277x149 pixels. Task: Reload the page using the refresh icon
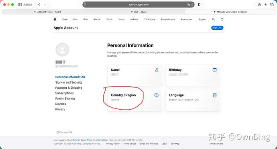(192, 4)
